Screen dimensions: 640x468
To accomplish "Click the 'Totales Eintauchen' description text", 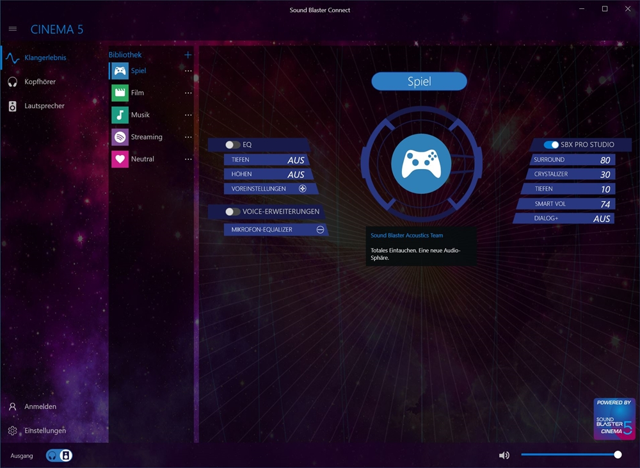I will 415,254.
